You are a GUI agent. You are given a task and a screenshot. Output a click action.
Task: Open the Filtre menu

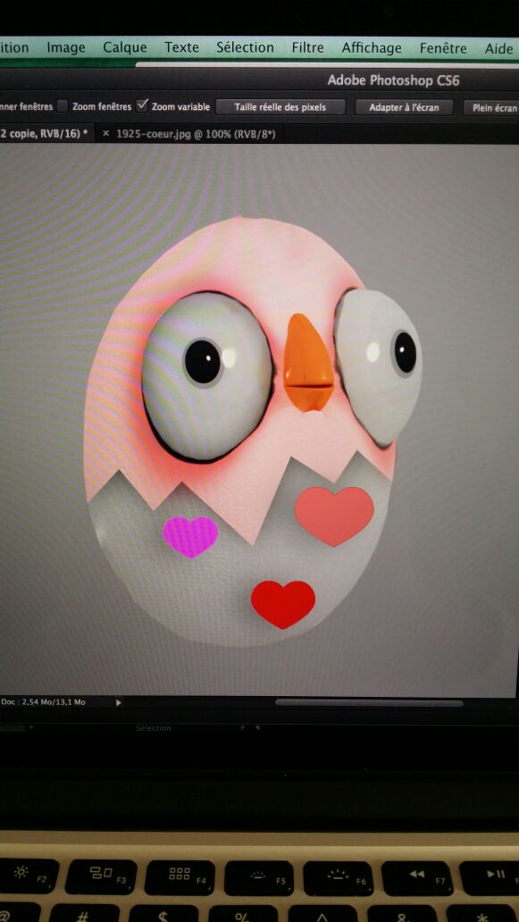(x=307, y=47)
